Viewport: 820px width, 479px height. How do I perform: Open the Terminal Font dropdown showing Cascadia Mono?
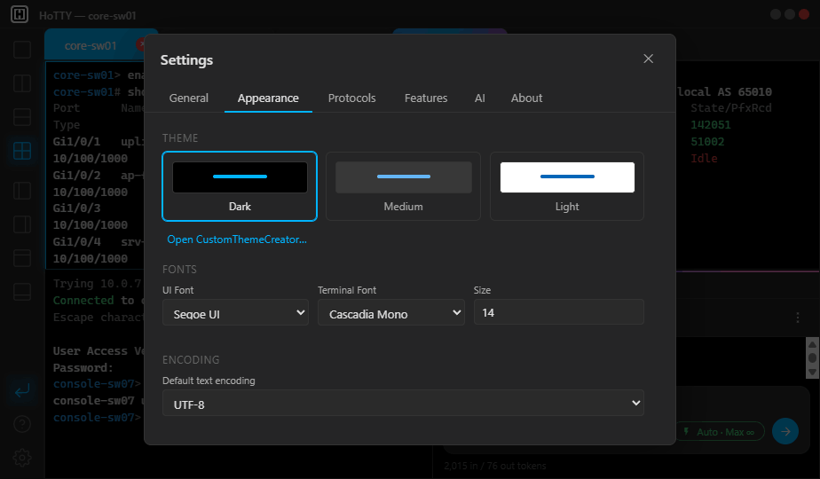click(x=391, y=313)
